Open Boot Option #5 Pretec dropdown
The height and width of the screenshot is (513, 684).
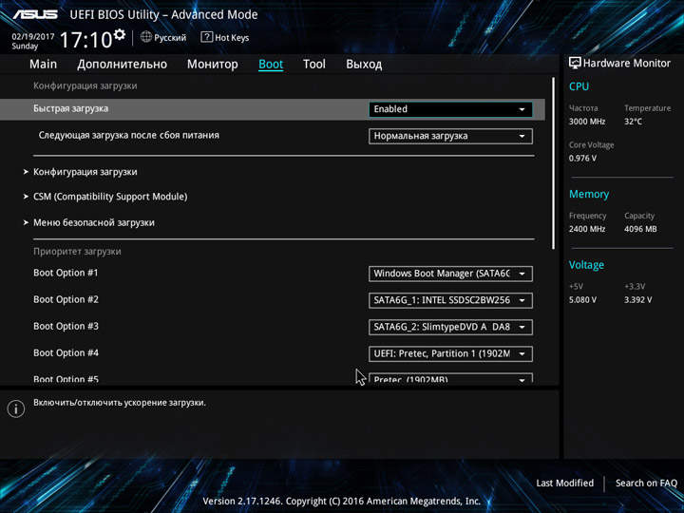[x=450, y=378]
